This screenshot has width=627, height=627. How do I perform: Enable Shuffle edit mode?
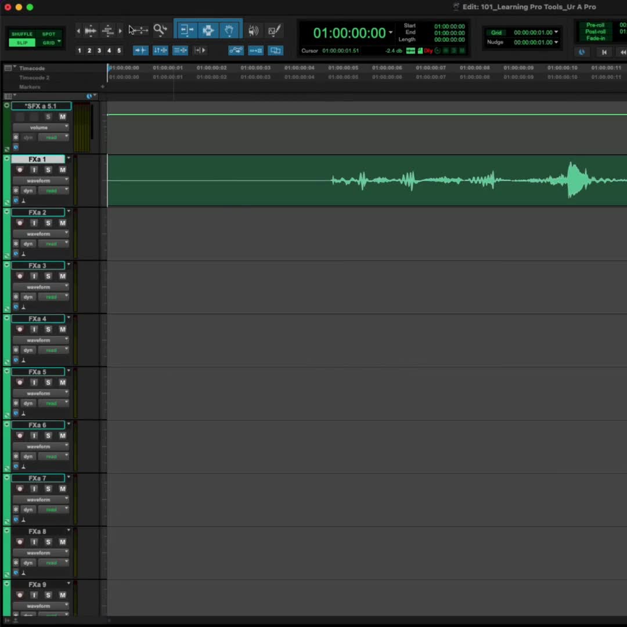22,34
